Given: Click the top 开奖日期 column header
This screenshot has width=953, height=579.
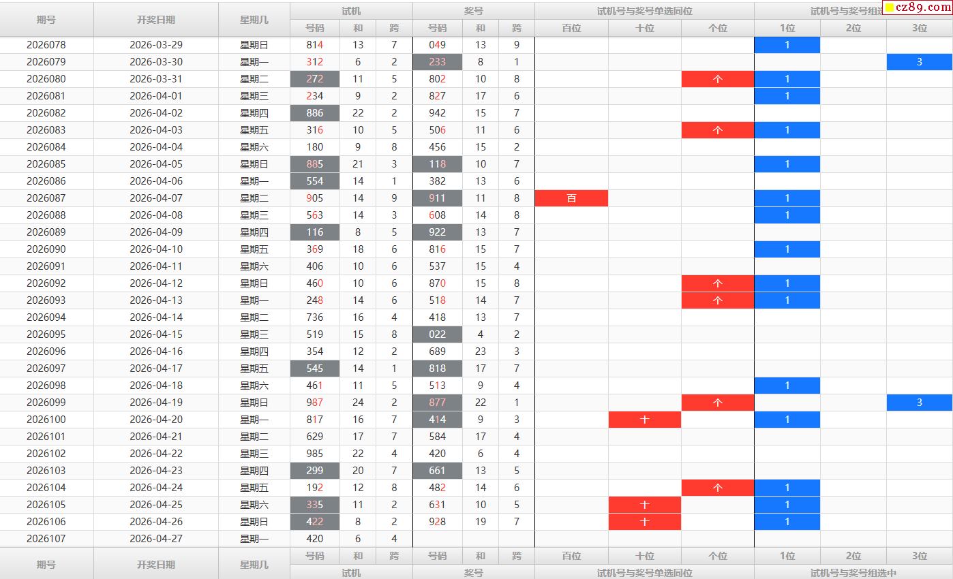Looking at the screenshot, I should [x=156, y=20].
